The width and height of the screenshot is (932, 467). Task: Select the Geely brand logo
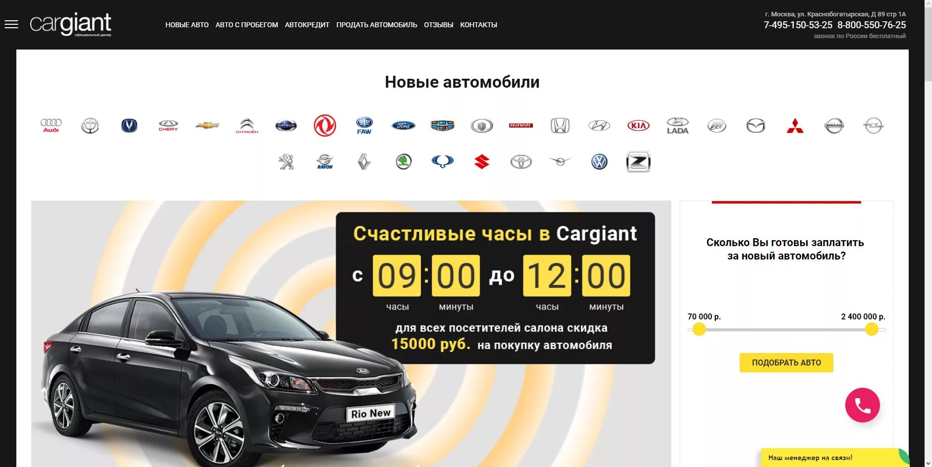(443, 126)
